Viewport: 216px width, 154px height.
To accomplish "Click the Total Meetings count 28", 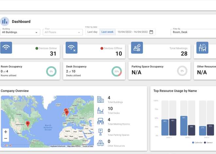I will click(184, 54).
